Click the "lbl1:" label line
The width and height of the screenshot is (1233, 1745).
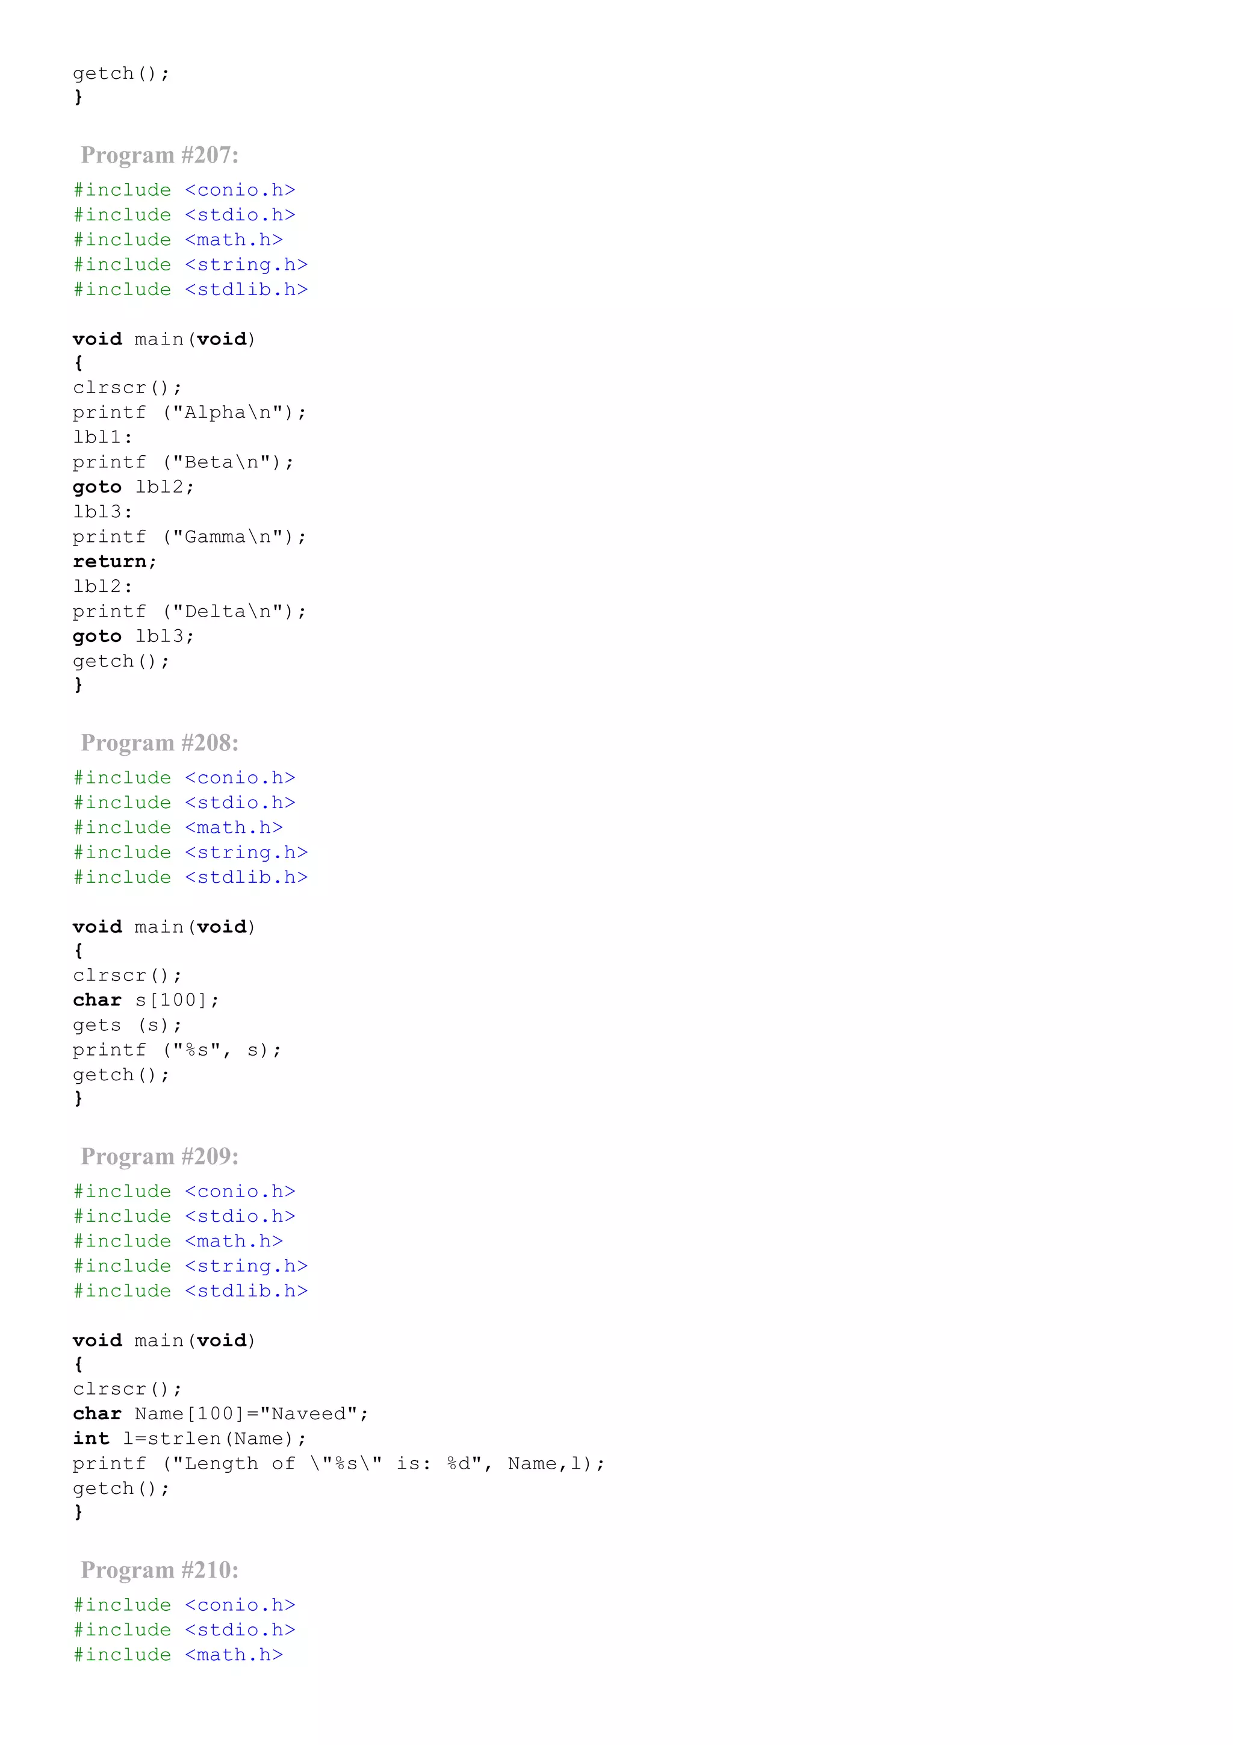(102, 437)
